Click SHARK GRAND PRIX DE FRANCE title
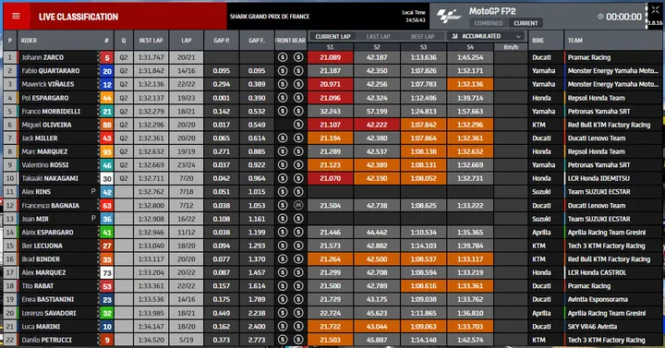Image resolution: width=665 pixels, height=348 pixels. (x=270, y=17)
